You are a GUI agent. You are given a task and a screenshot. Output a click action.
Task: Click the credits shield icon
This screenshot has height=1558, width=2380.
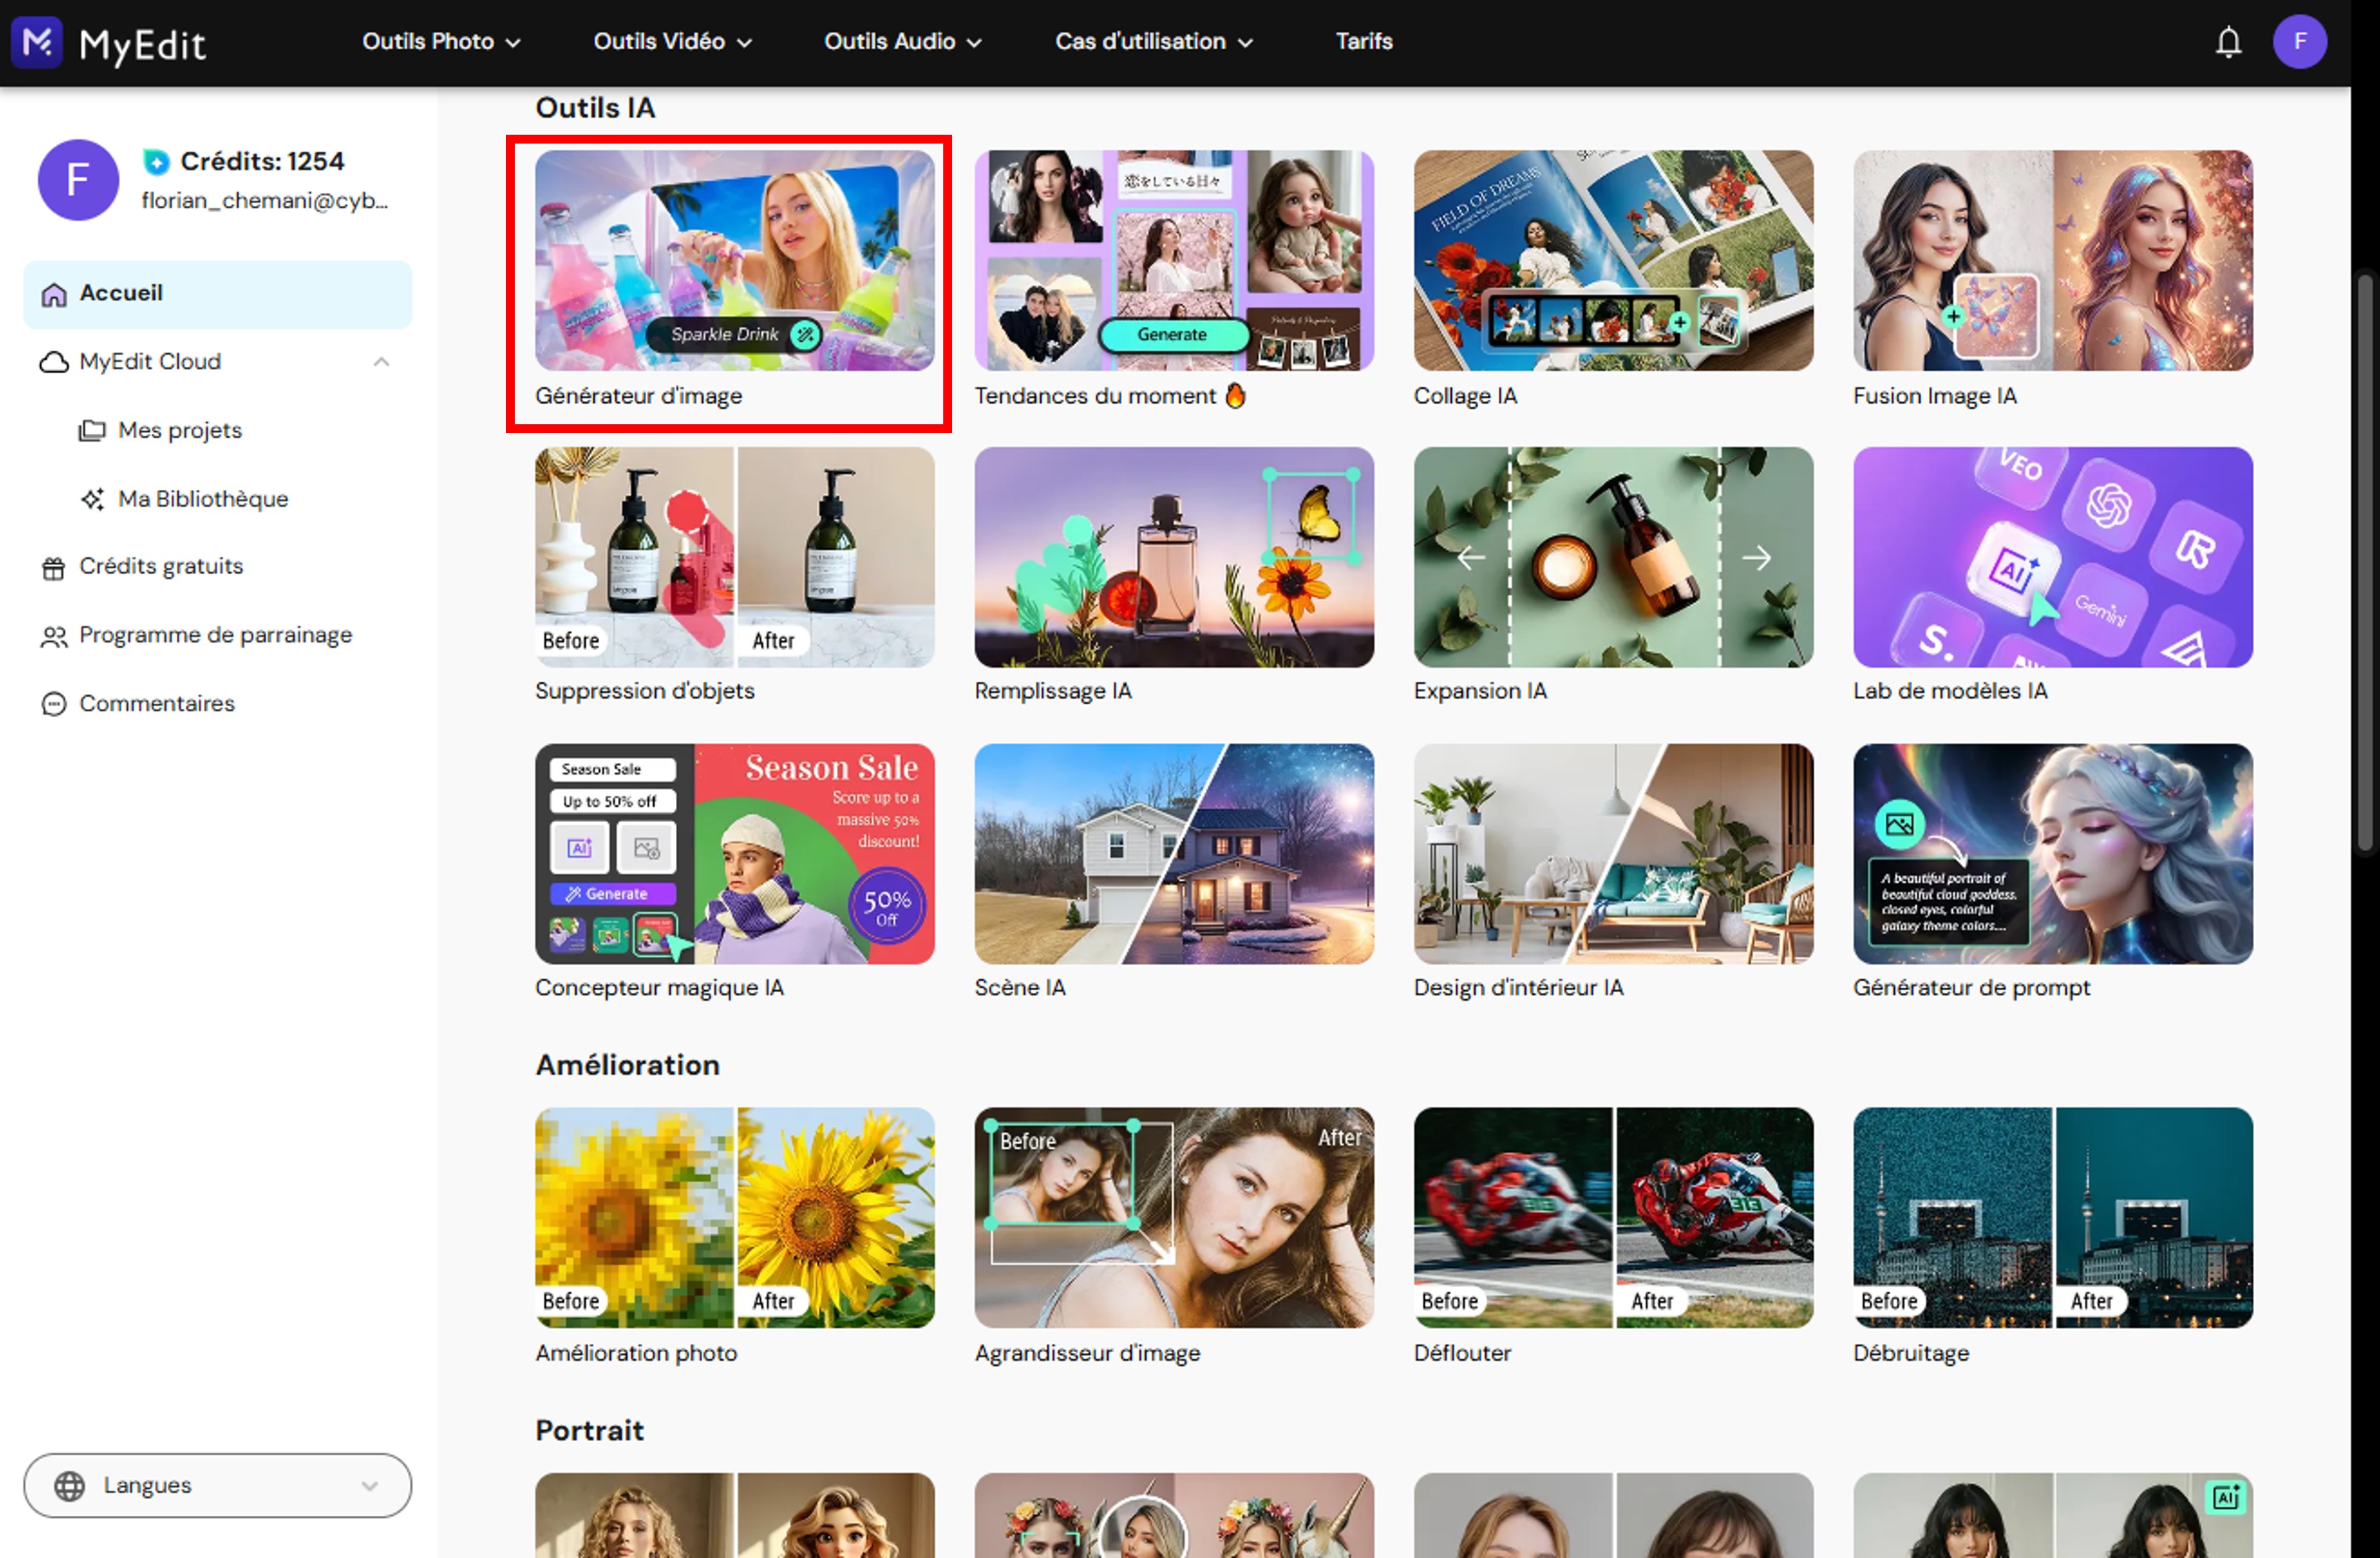156,162
